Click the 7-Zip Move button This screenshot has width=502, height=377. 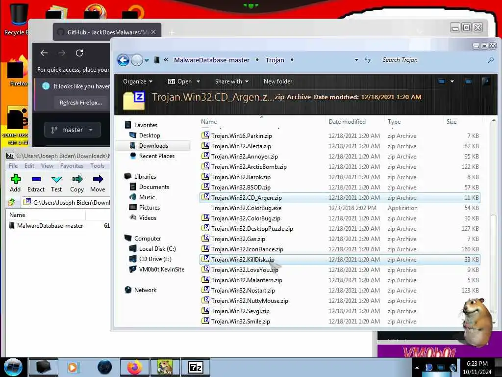point(98,183)
